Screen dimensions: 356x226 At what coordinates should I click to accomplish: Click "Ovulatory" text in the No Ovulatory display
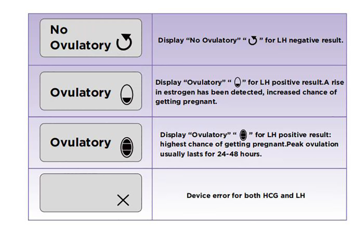pos(80,45)
